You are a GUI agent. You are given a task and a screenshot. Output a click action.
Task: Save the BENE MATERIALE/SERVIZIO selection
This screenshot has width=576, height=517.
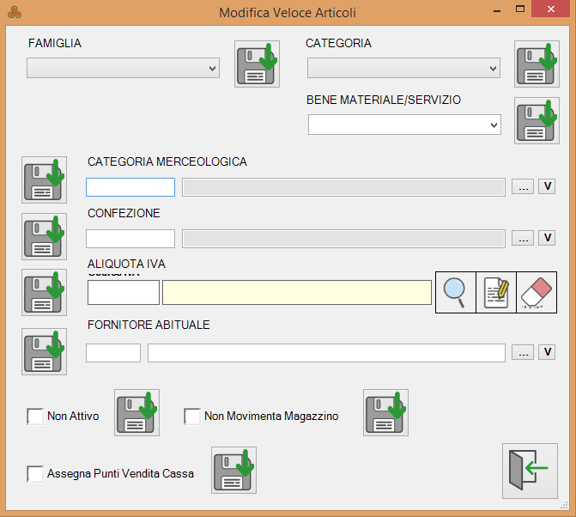point(537,120)
